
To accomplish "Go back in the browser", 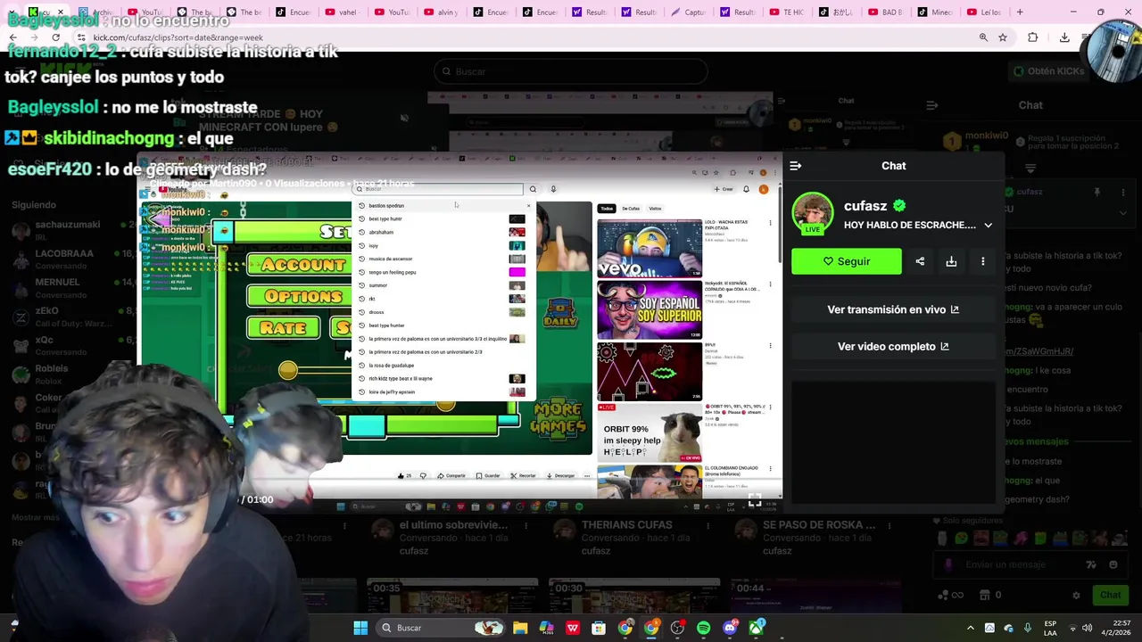I will click(12, 37).
